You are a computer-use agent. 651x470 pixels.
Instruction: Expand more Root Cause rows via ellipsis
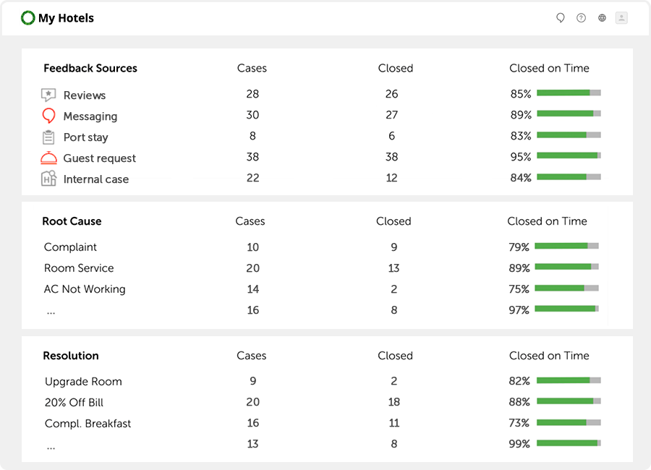tap(51, 311)
